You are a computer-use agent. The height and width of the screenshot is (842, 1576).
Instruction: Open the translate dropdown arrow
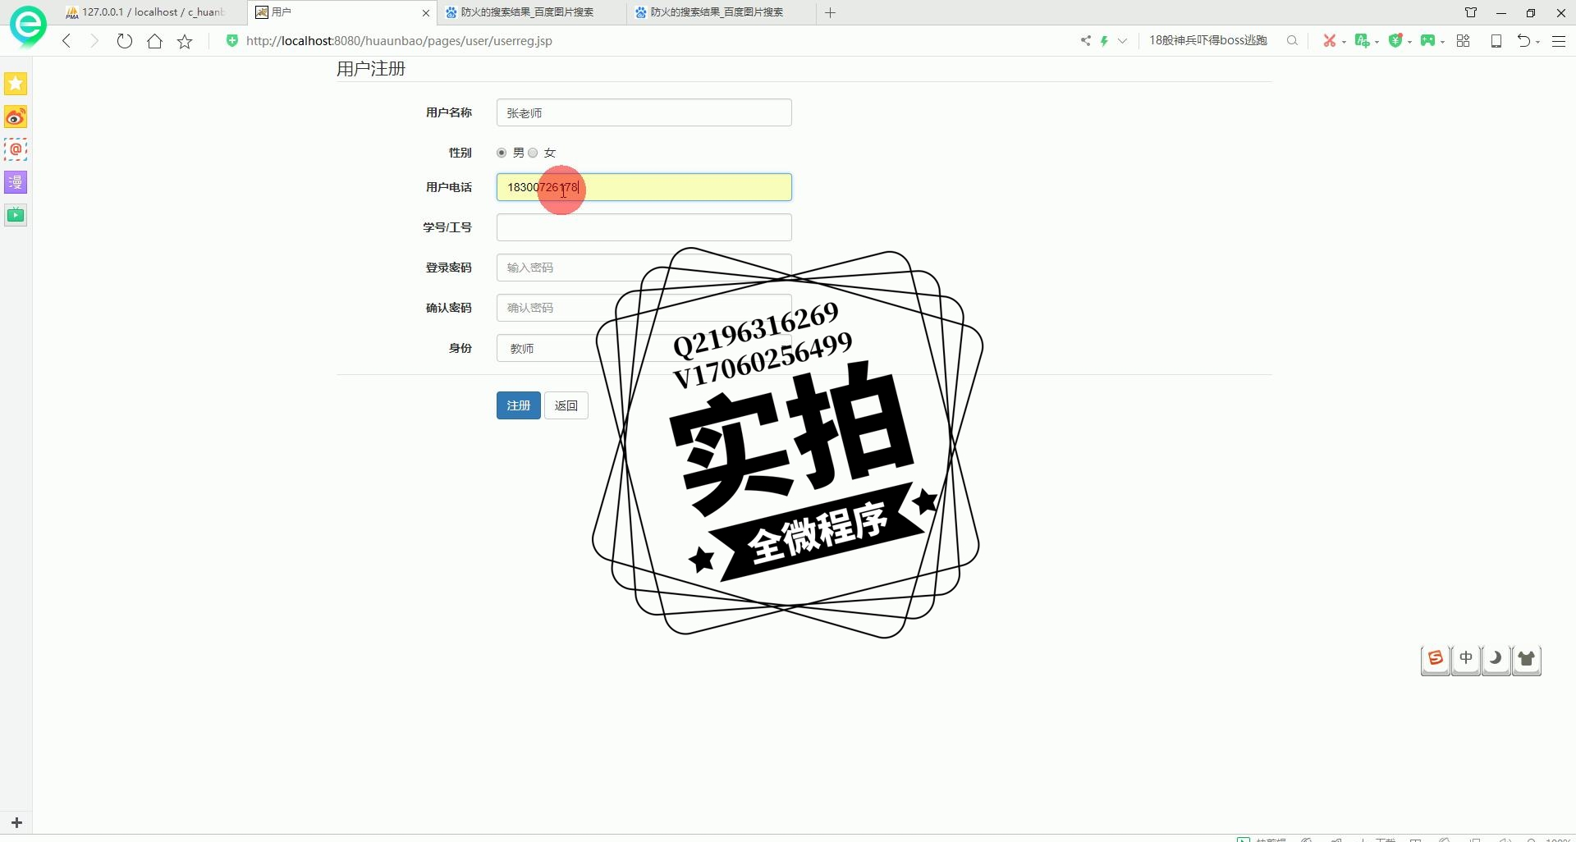coord(1377,41)
